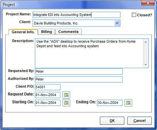Screen dimensions: 157x130
Task: Switch to the Billing tab
Action: [46, 32]
